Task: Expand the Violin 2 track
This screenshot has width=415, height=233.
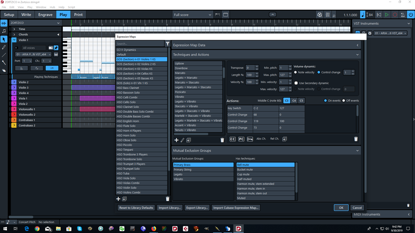Action: click(x=14, y=82)
